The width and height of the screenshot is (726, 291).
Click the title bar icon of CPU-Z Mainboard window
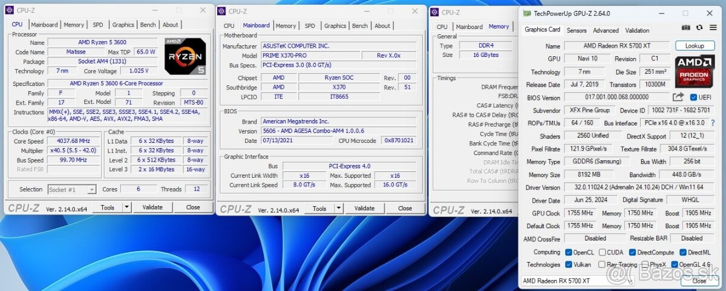(x=221, y=11)
